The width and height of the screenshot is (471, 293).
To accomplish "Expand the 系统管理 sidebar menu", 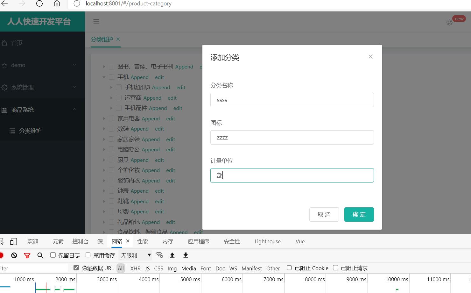I will coord(74,87).
